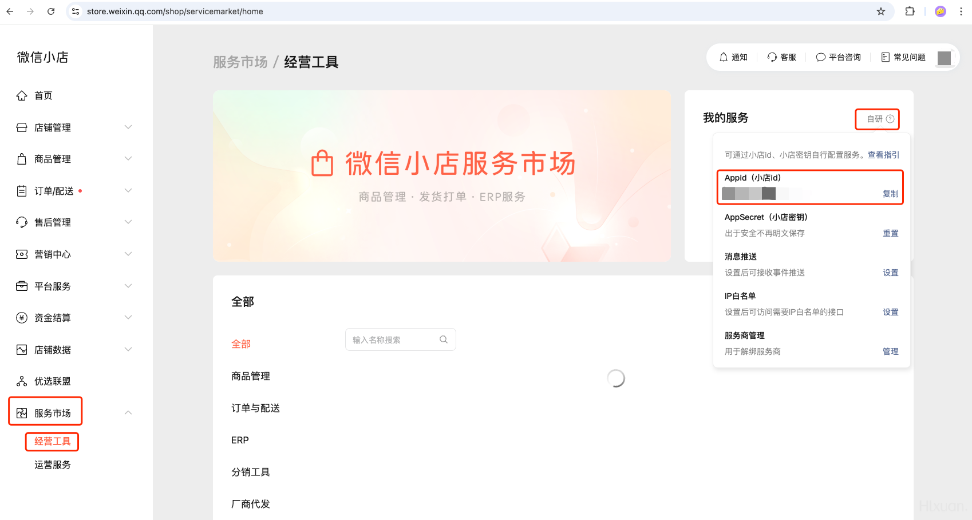Click 服务市场 in the breadcrumb
Viewport: 972px width, 520px height.
(240, 62)
